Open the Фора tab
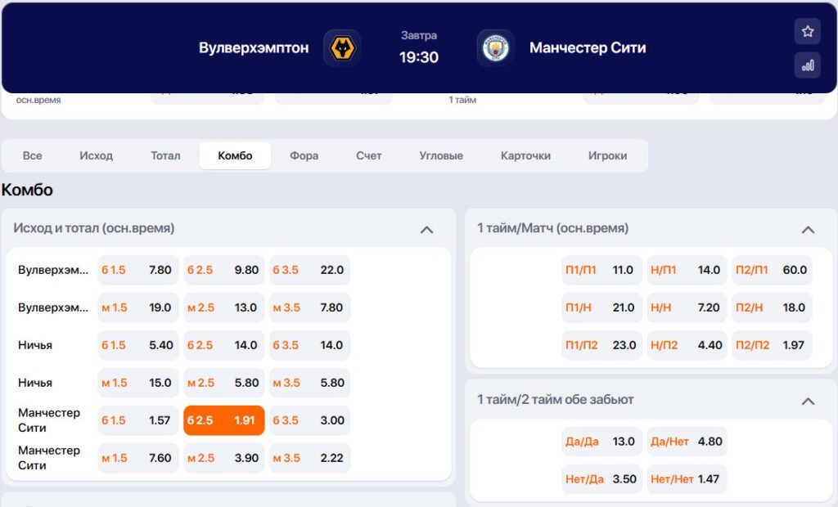 click(304, 155)
